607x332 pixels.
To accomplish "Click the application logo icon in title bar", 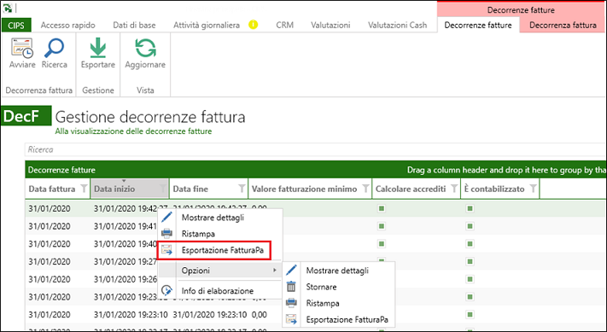I will (8, 8).
